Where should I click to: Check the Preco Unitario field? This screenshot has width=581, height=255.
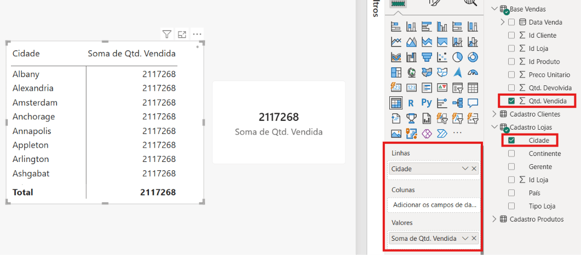pyautogui.click(x=511, y=75)
